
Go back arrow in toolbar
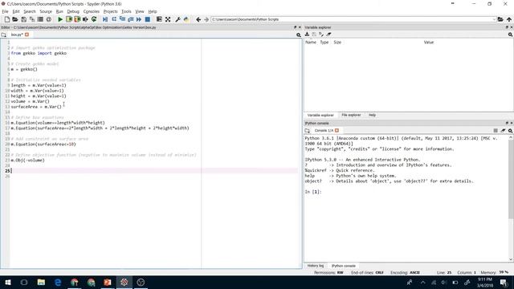point(198,19)
